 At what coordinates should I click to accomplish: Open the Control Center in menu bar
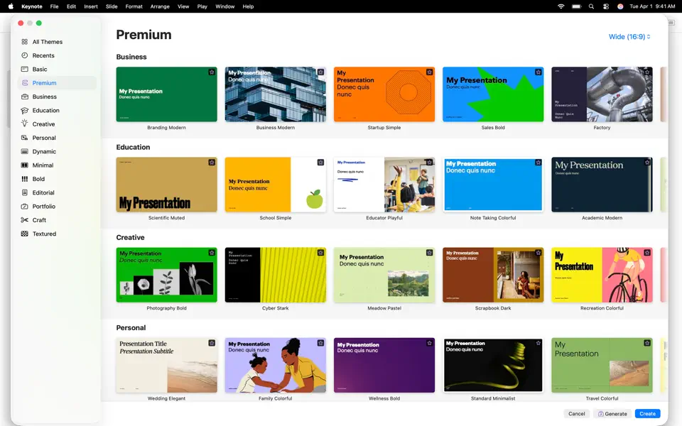tap(606, 6)
